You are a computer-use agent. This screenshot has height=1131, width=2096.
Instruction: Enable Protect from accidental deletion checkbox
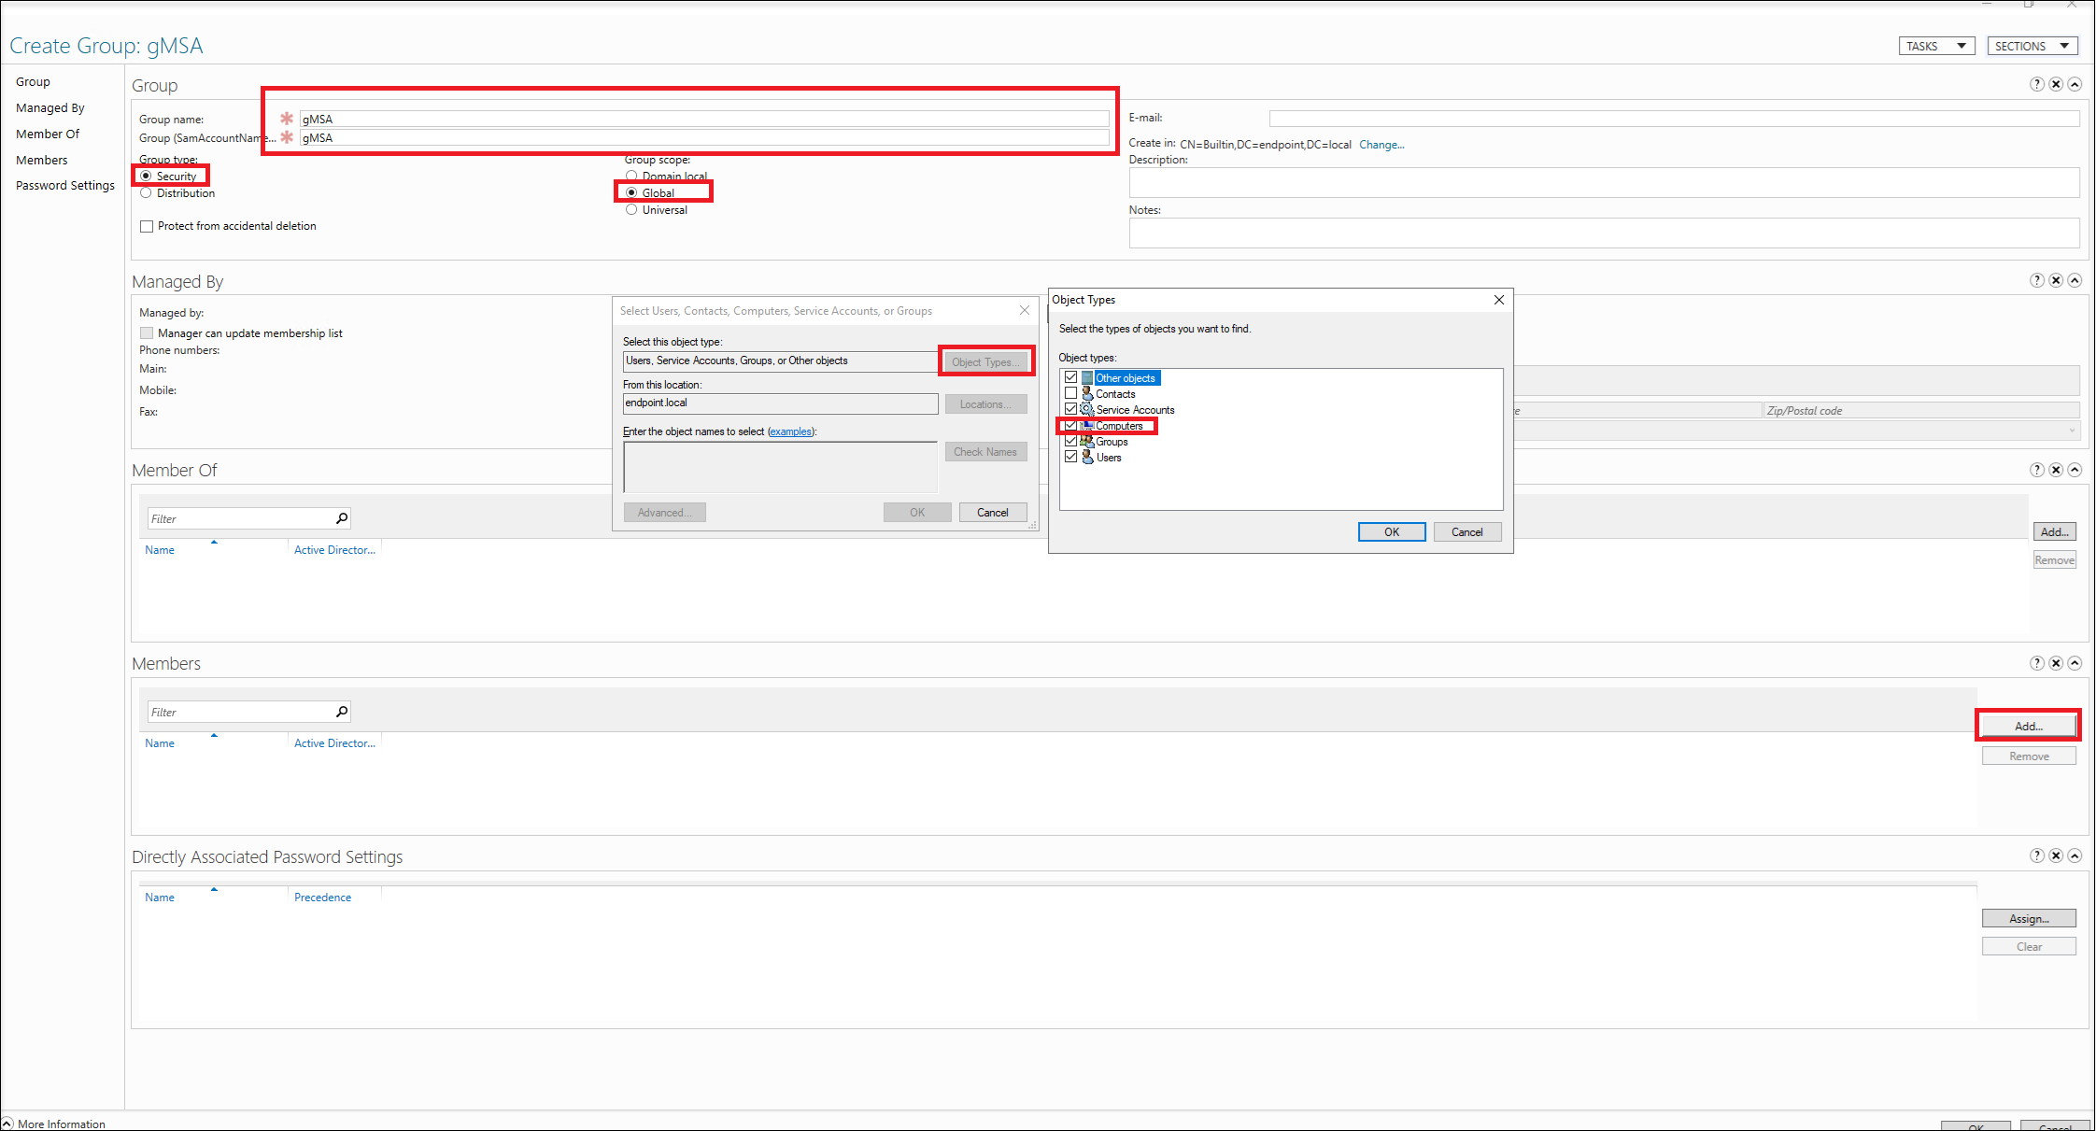pos(147,226)
